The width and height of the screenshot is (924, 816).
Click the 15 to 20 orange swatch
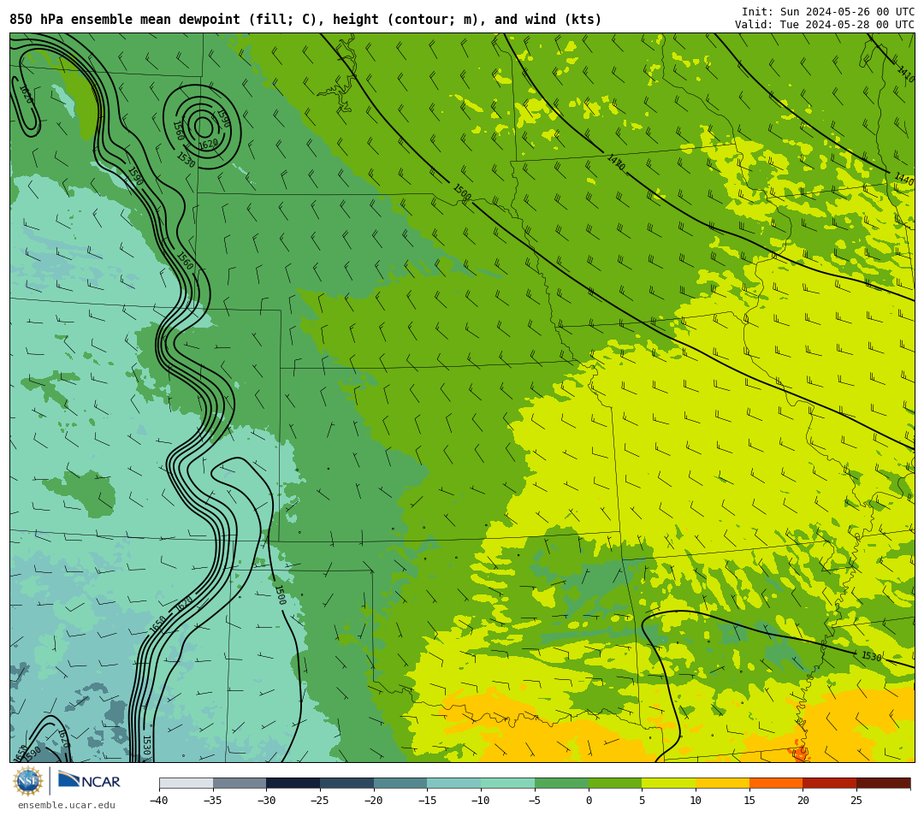[x=775, y=783]
